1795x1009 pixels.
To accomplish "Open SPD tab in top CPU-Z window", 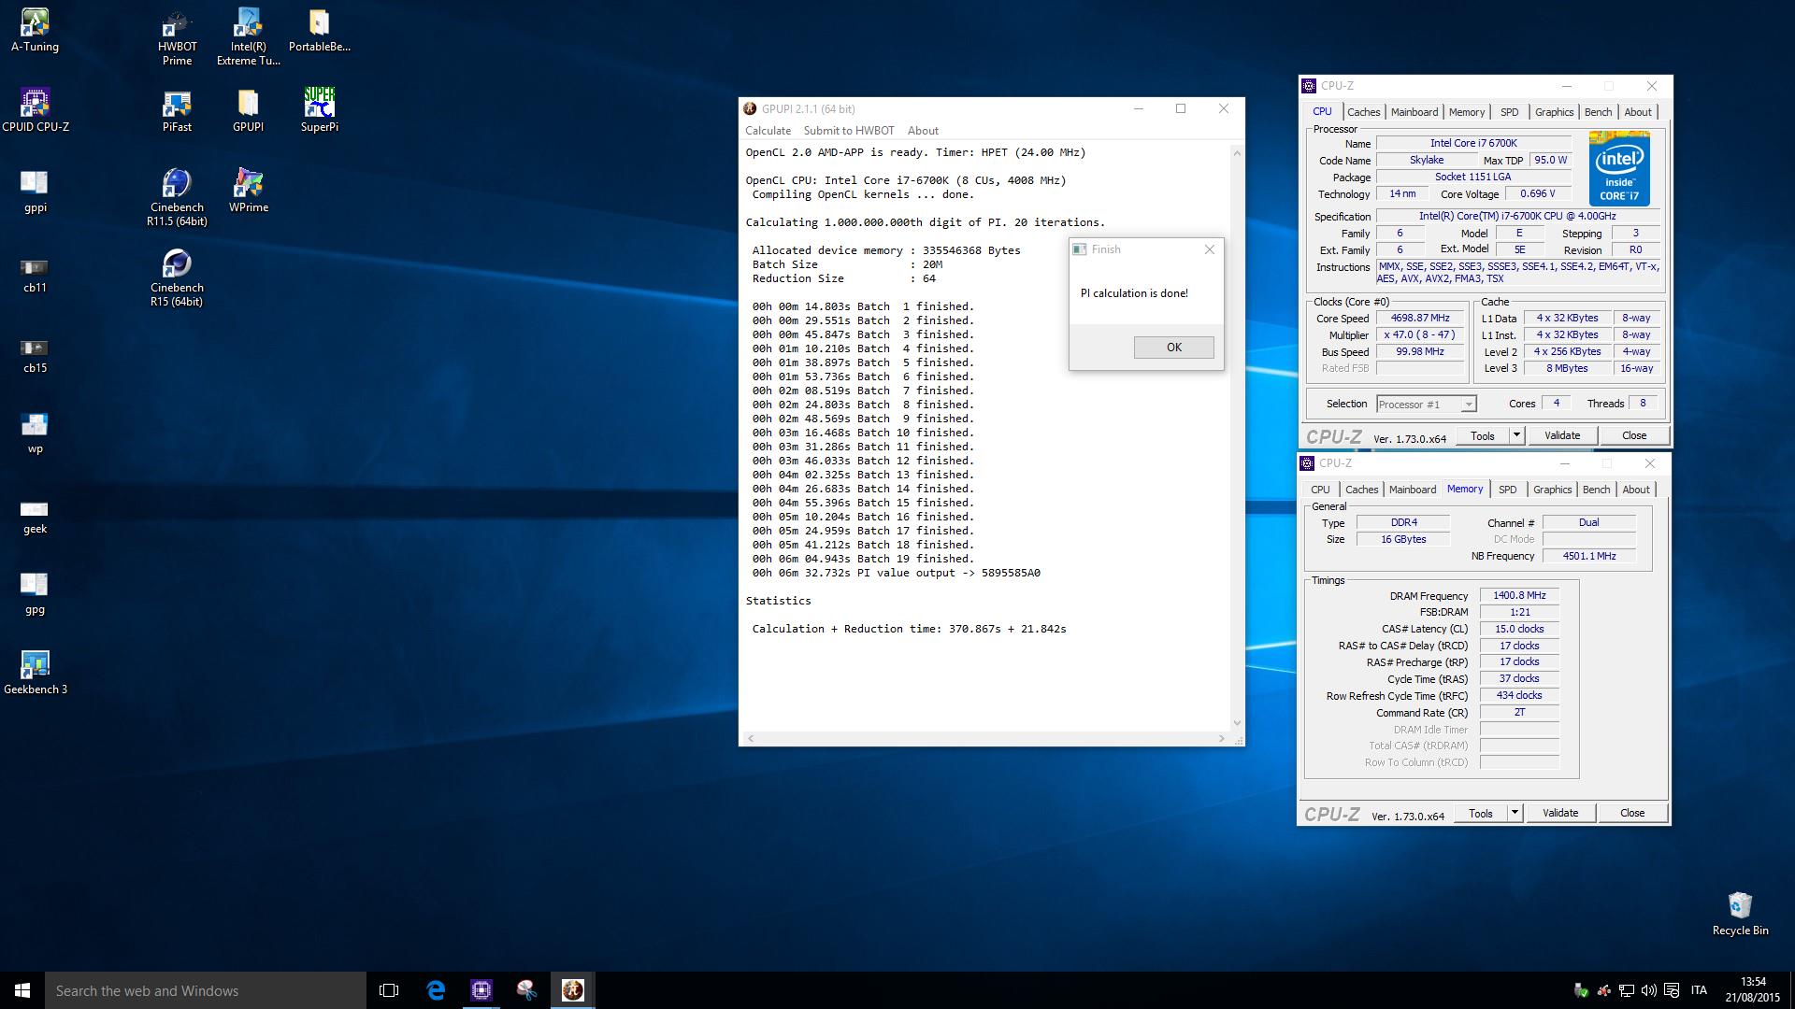I will pyautogui.click(x=1509, y=112).
